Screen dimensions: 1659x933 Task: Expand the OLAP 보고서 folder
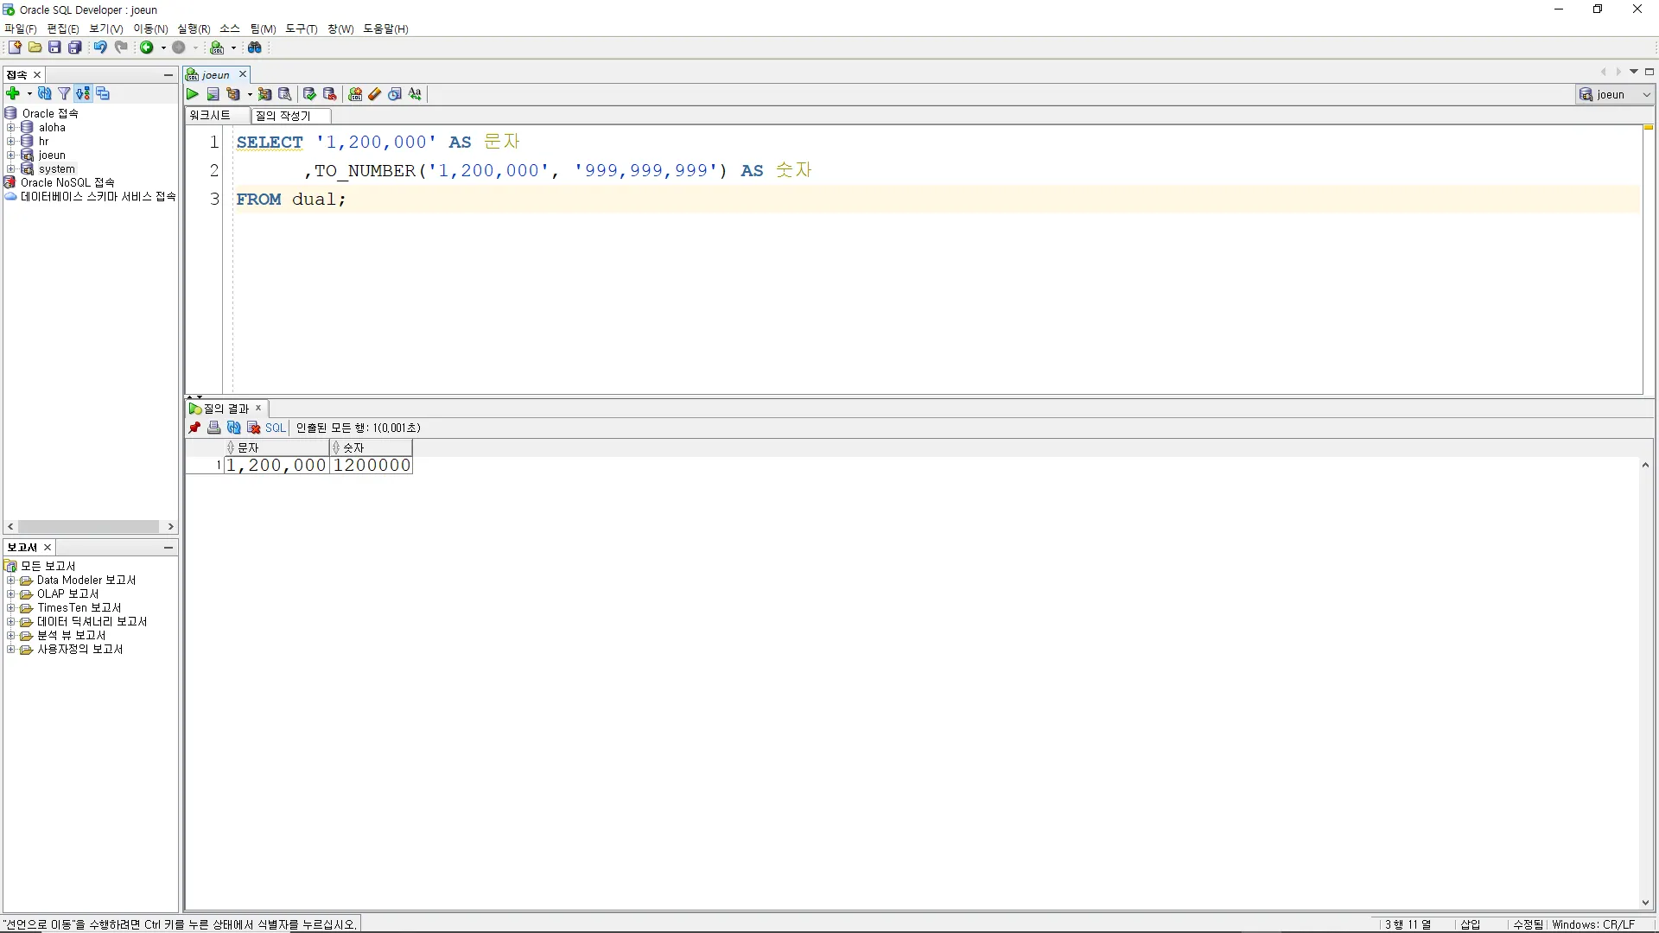pyautogui.click(x=11, y=594)
